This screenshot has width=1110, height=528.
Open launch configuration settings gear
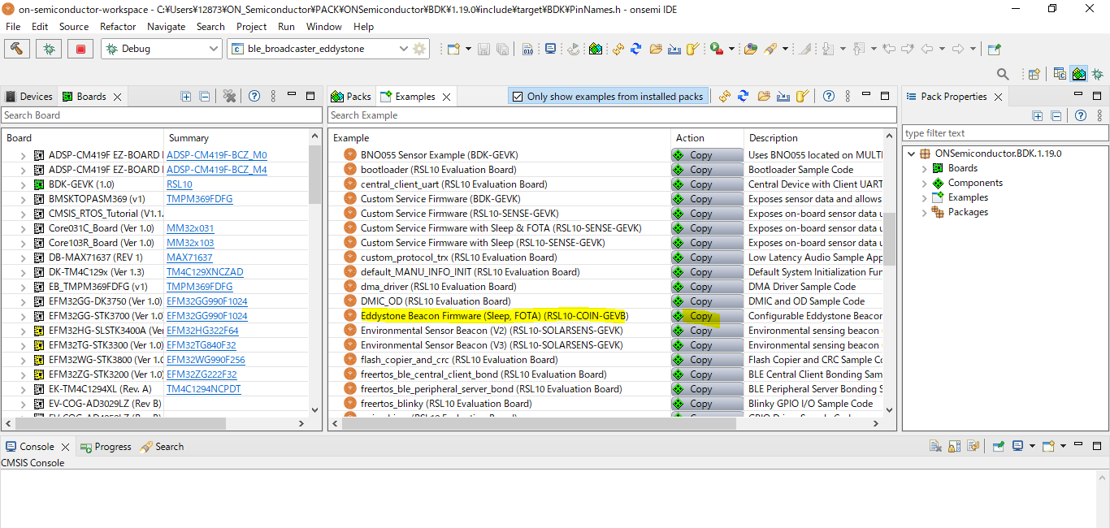click(x=419, y=49)
